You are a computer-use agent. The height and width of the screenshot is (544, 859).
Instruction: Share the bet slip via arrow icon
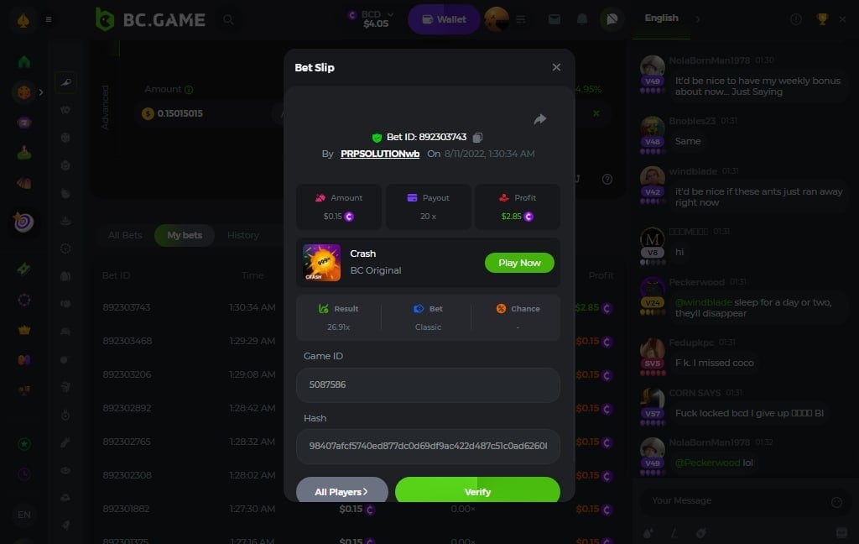[x=540, y=119]
